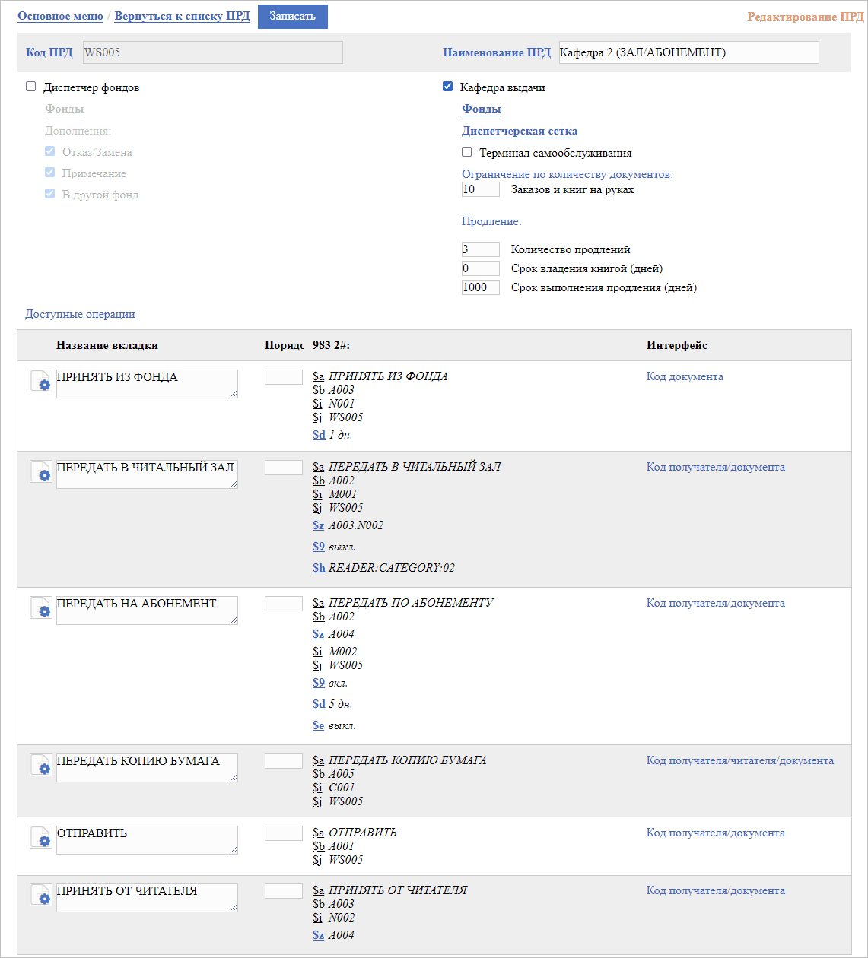Click the Срок владения книгой field
The image size is (868, 958).
point(481,268)
